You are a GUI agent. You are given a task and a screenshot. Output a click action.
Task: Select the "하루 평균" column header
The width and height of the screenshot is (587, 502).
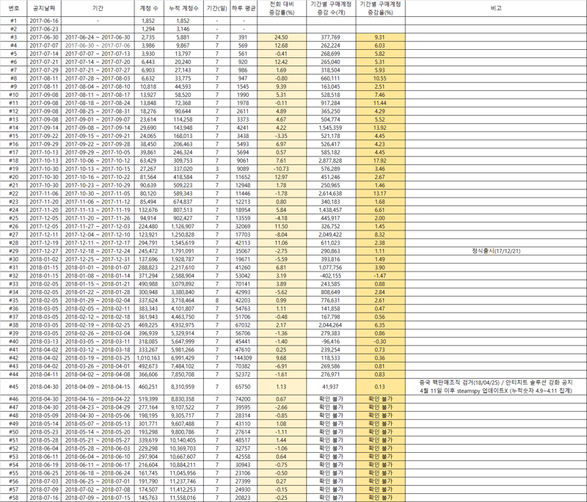click(244, 8)
